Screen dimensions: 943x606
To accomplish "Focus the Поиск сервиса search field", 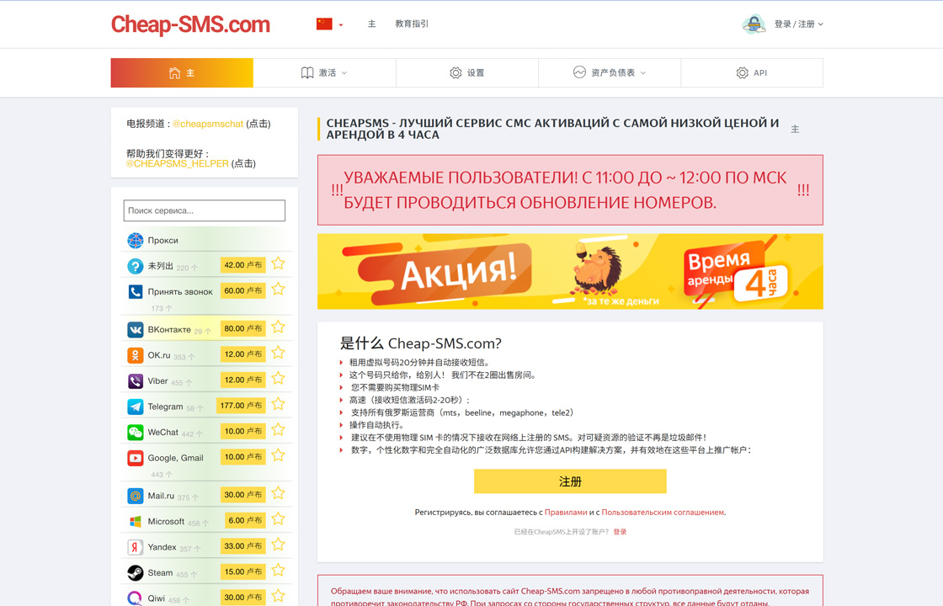I will pos(205,210).
